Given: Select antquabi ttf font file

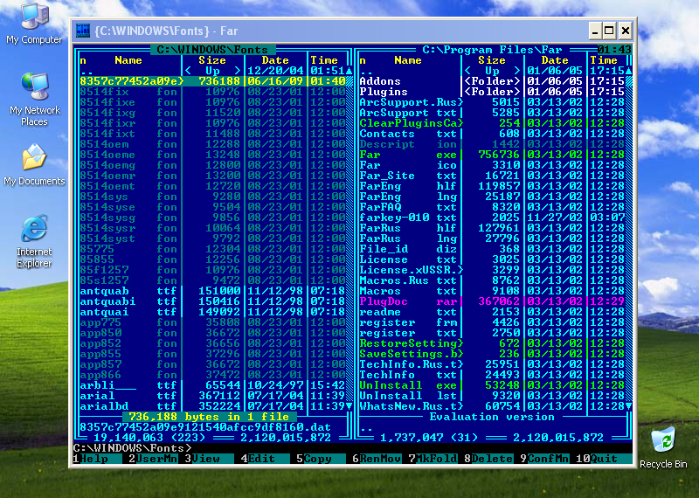Looking at the screenshot, I should pos(212,301).
